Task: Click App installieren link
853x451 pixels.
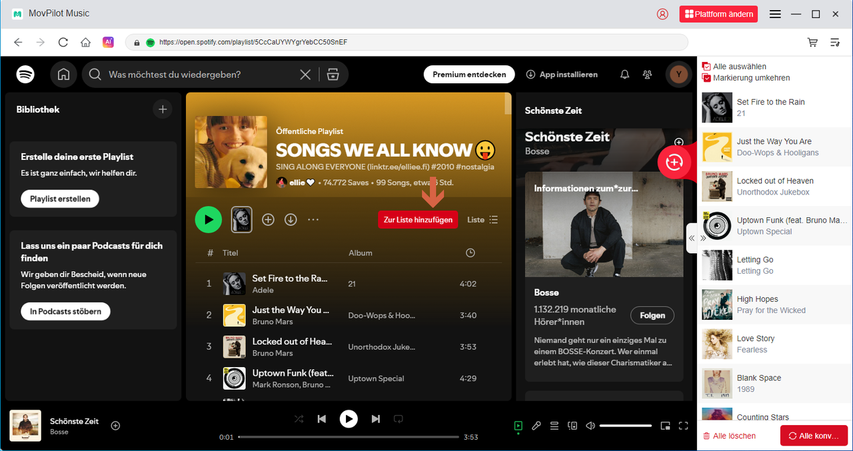Action: [x=562, y=75]
